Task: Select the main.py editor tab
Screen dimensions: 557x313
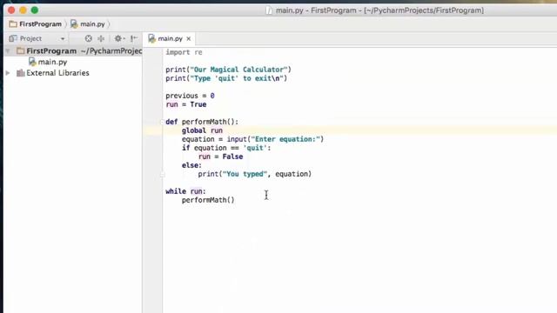Action: (170, 38)
